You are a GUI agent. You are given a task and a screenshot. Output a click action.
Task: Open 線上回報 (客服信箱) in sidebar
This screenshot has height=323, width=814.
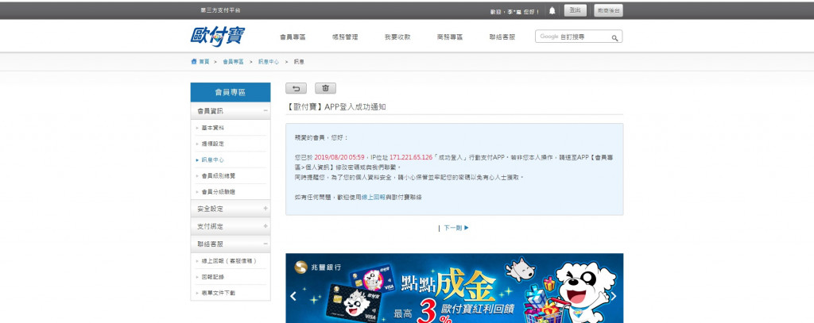click(x=229, y=261)
